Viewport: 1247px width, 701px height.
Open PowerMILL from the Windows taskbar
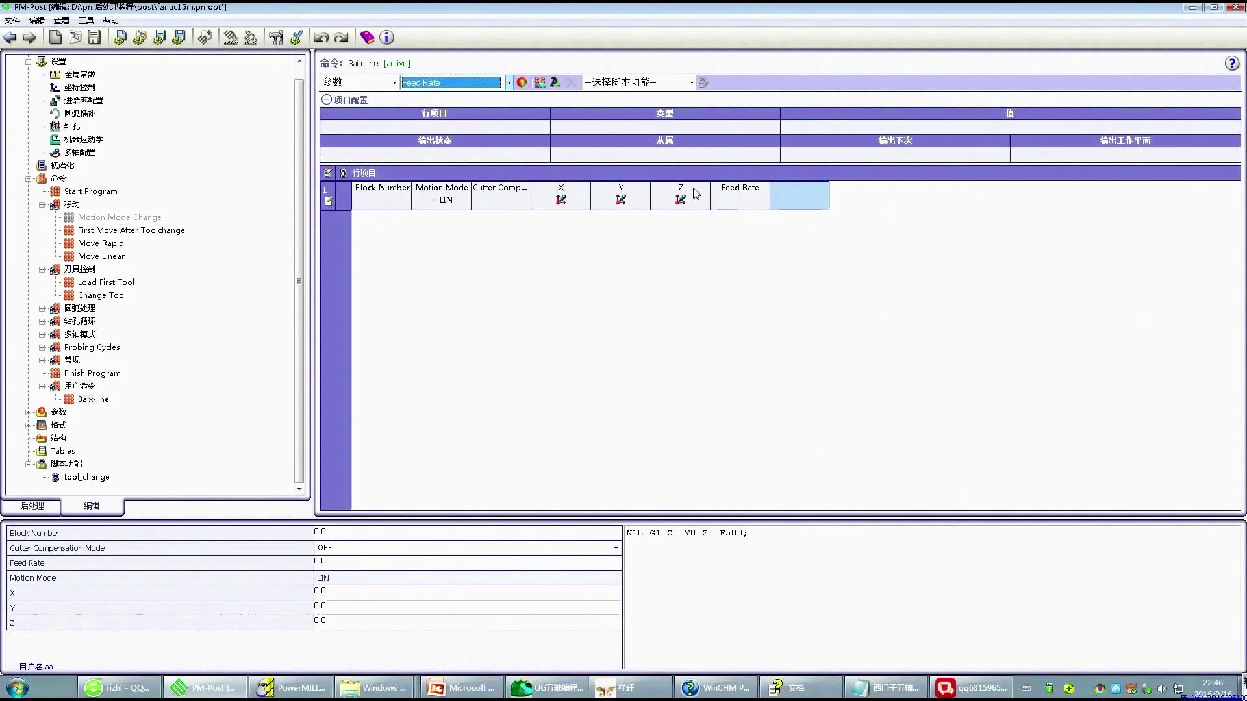291,687
